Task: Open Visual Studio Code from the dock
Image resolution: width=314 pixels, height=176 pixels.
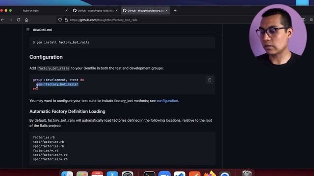Action: coord(180,174)
